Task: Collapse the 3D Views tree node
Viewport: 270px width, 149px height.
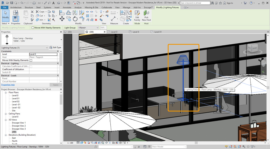Action: point(6,120)
